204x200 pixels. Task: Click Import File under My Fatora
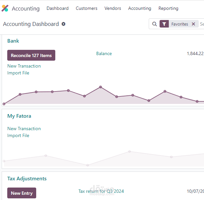coord(18,135)
